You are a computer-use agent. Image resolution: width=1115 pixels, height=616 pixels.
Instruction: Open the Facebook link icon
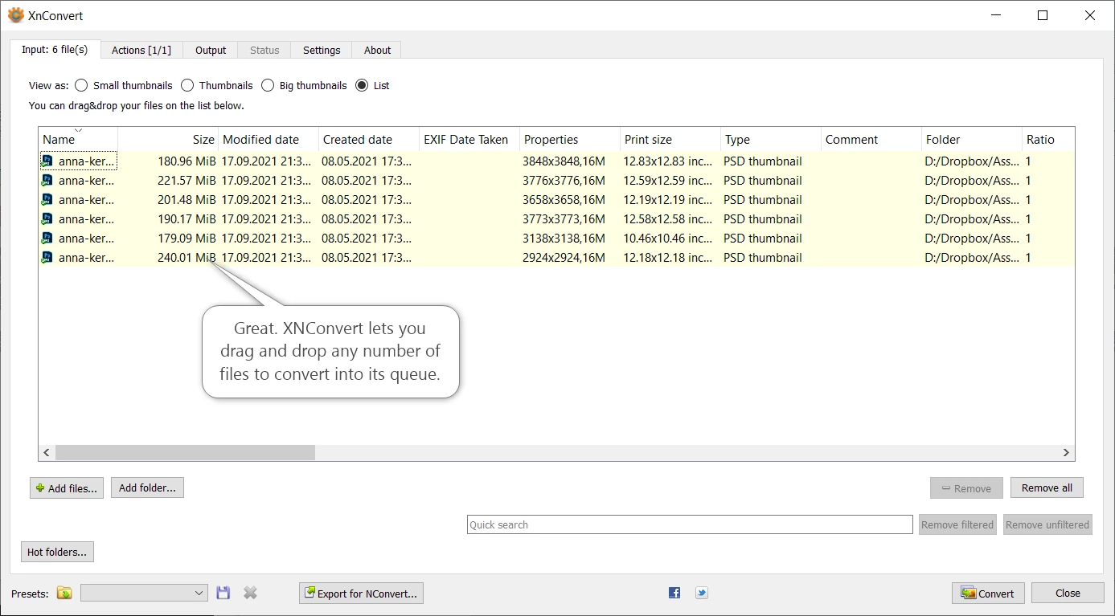click(x=674, y=593)
